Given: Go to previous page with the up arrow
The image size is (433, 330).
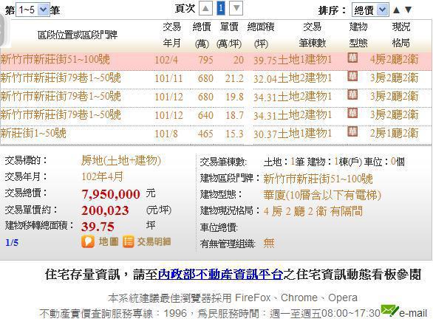Looking at the screenshot, I should point(205,8).
